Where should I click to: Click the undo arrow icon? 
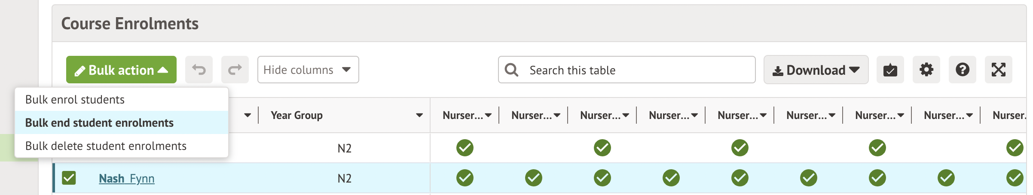pos(199,70)
